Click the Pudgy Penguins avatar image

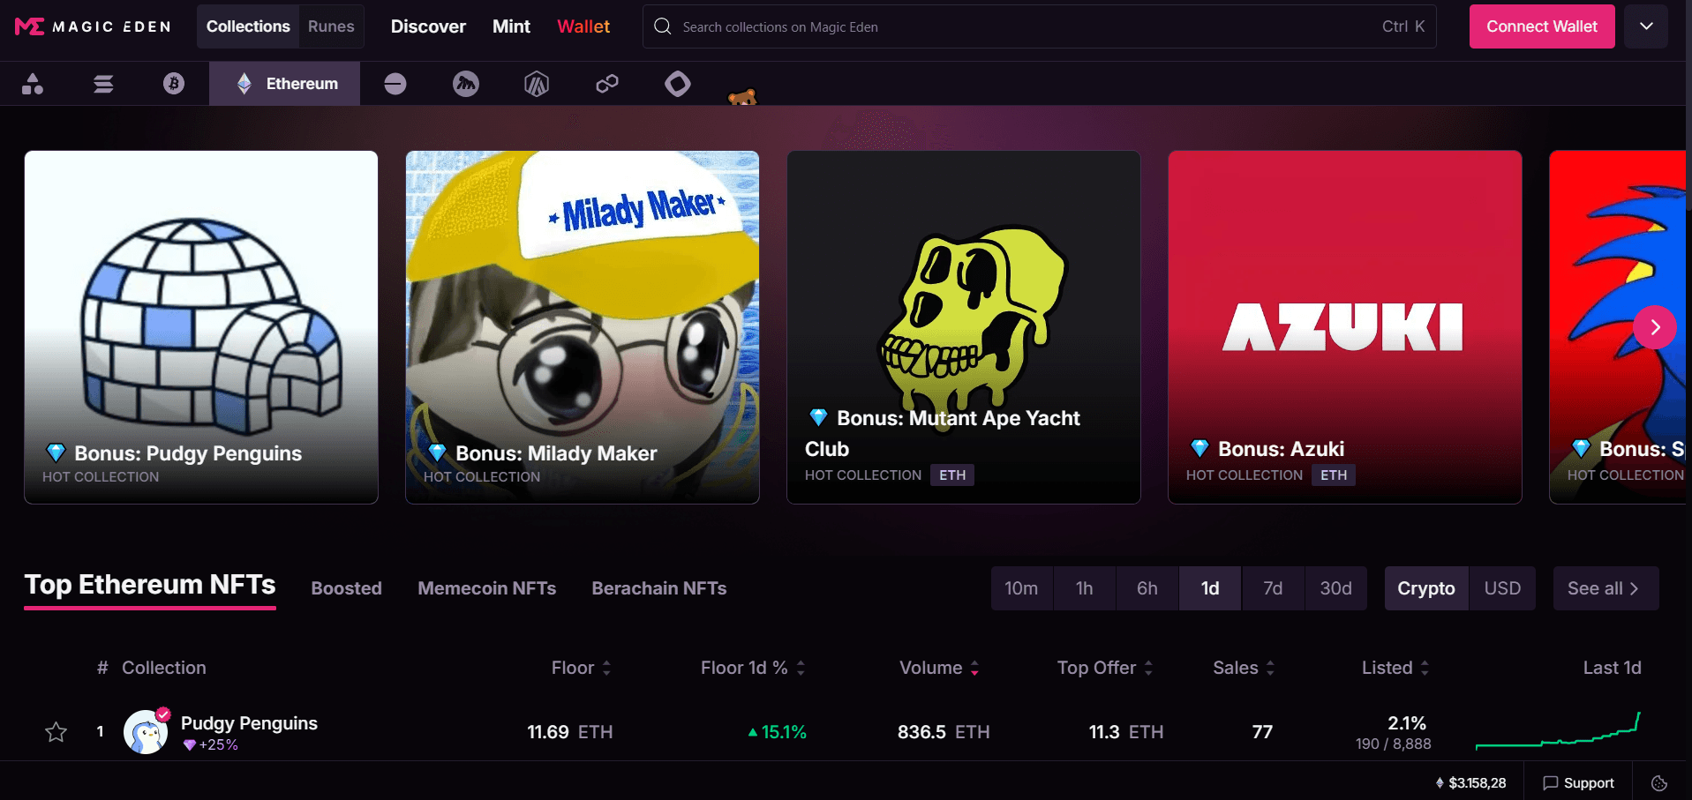pos(146,732)
